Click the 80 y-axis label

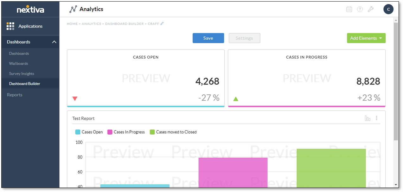[x=80, y=157]
